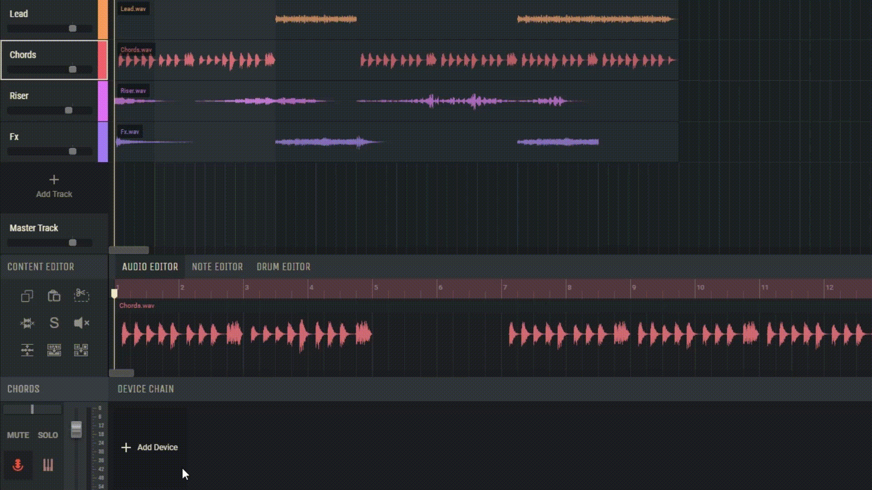The height and width of the screenshot is (490, 872).
Task: Click Add Device in Device Chain
Action: tap(150, 447)
